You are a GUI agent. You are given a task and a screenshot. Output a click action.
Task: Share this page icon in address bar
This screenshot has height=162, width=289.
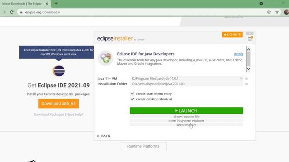click(x=269, y=12)
